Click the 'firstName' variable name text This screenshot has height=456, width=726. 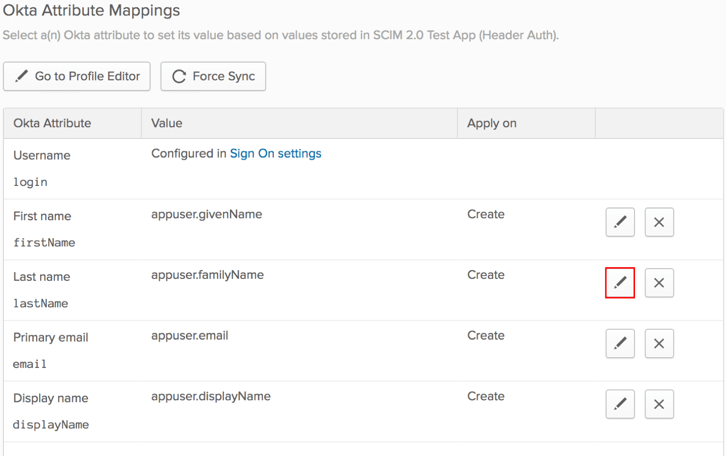44,243
